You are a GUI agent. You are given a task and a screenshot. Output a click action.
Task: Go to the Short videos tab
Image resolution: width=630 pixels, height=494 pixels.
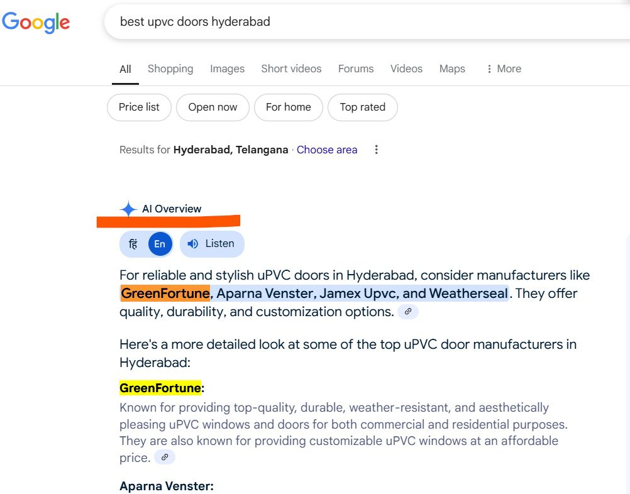click(x=291, y=69)
